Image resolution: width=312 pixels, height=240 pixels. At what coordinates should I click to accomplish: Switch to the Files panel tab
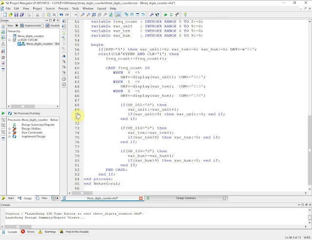[x=42, y=198]
